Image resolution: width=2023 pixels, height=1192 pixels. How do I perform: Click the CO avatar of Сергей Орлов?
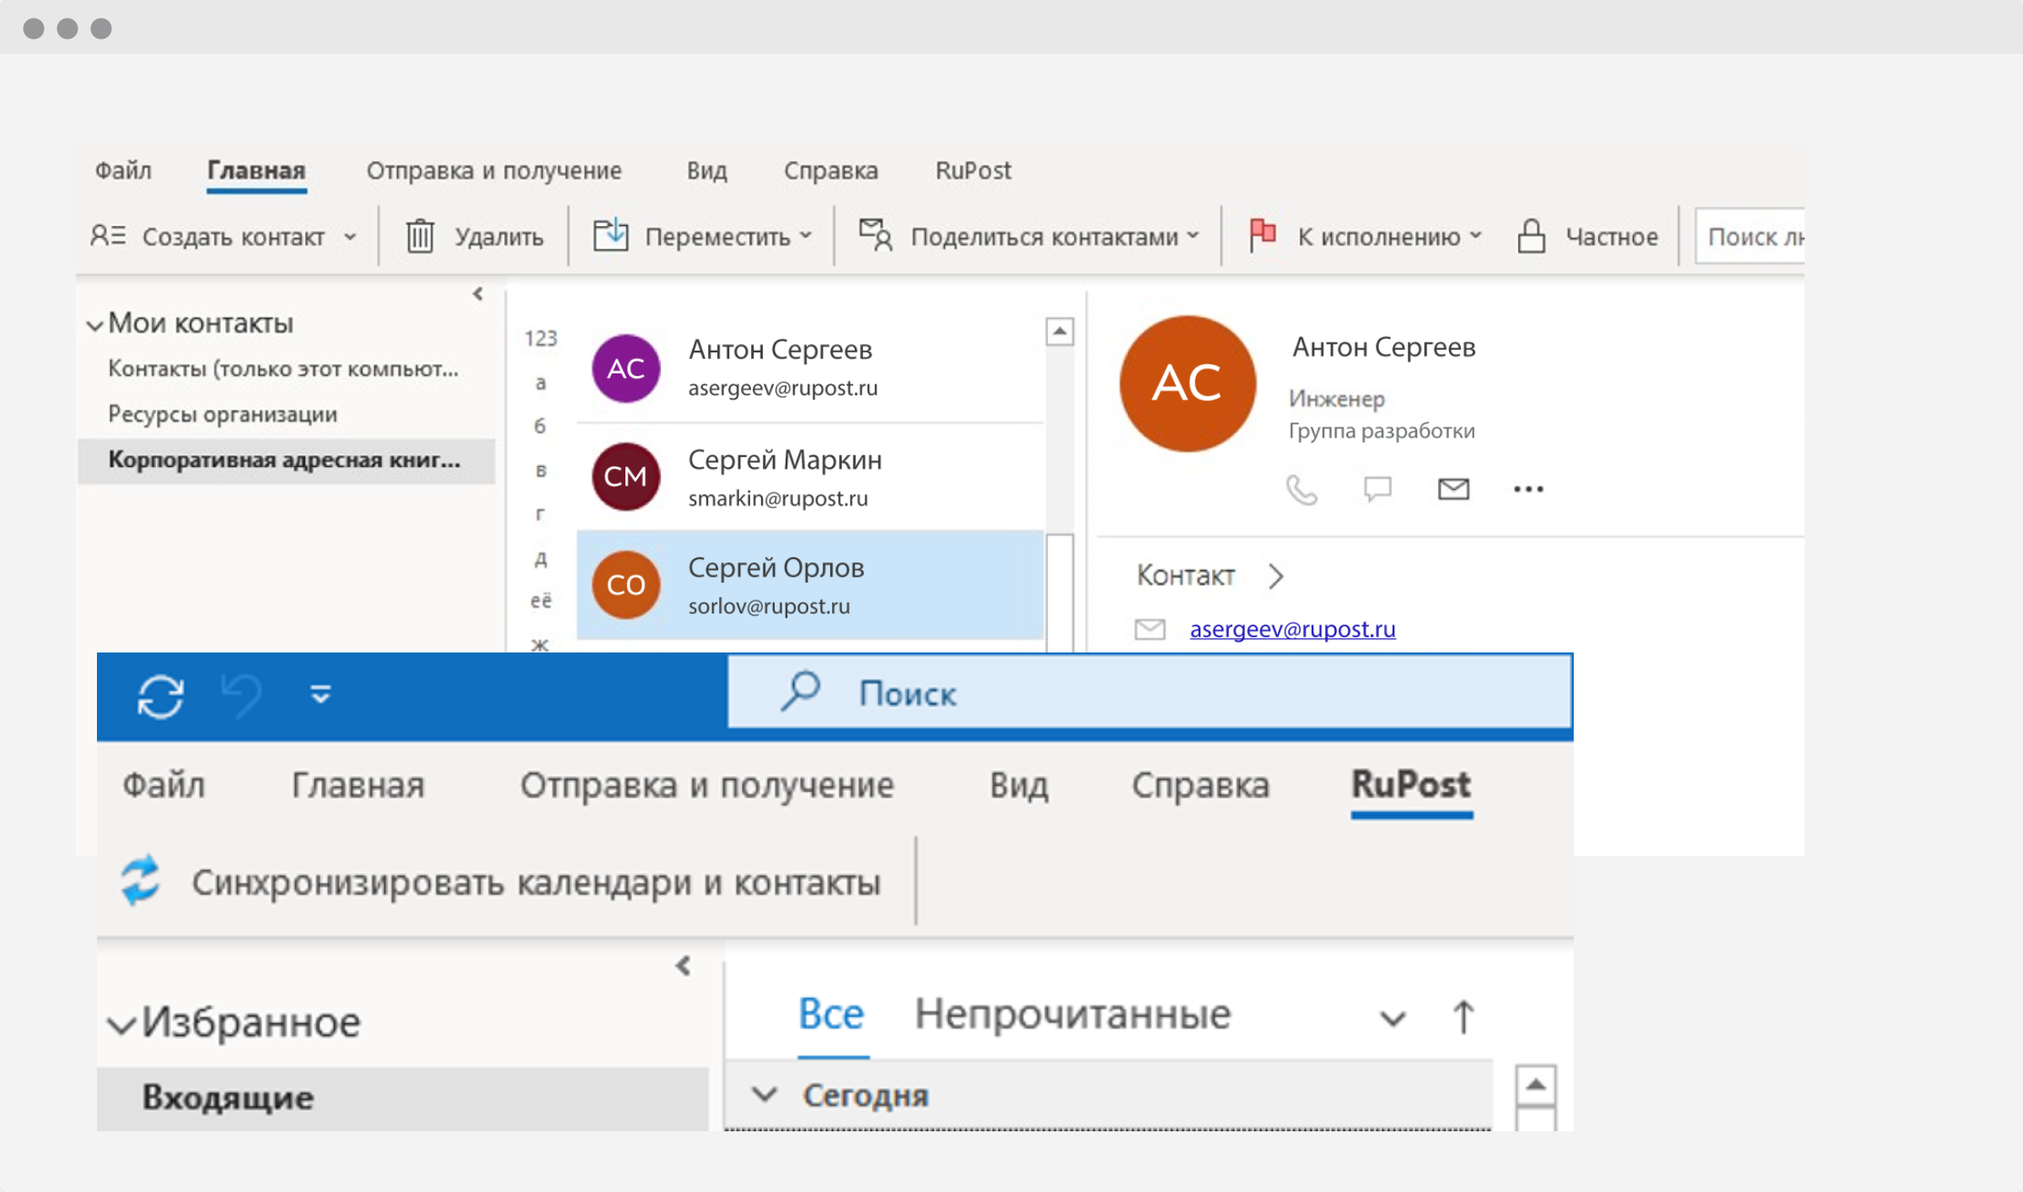point(625,584)
